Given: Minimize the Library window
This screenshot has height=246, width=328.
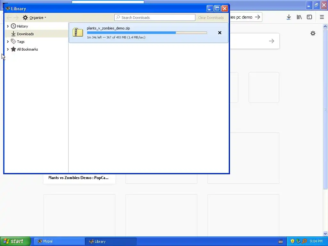Looking at the screenshot, I should [210, 9].
